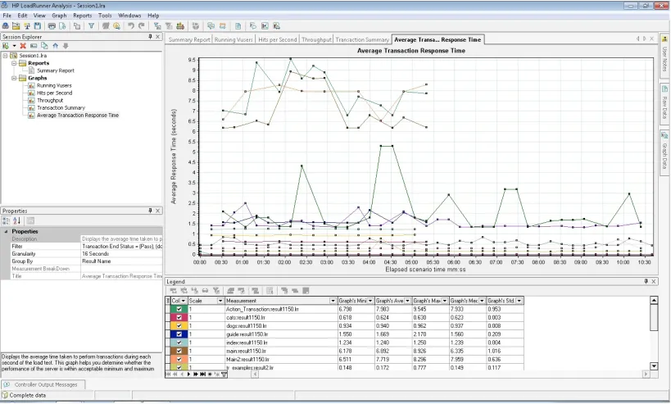
Task: Open the Measurement column filter dropdown
Action: [x=333, y=301]
